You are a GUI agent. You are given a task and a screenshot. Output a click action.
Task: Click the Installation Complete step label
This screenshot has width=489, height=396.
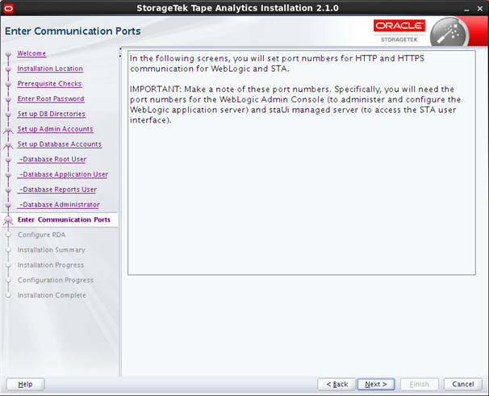pos(52,295)
